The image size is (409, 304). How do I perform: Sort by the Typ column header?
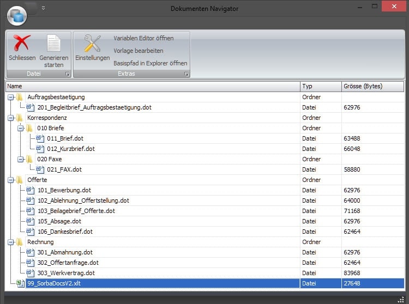321,86
